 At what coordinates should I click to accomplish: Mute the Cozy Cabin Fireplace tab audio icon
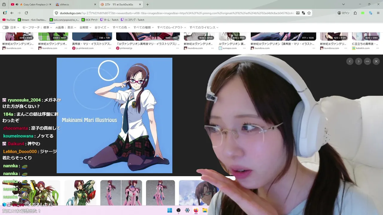coord(17,4)
